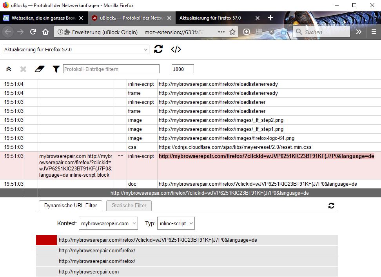This screenshot has height=277, width=381.
Task: Click the plus-box toolbar extension icon
Action: pos(247,32)
